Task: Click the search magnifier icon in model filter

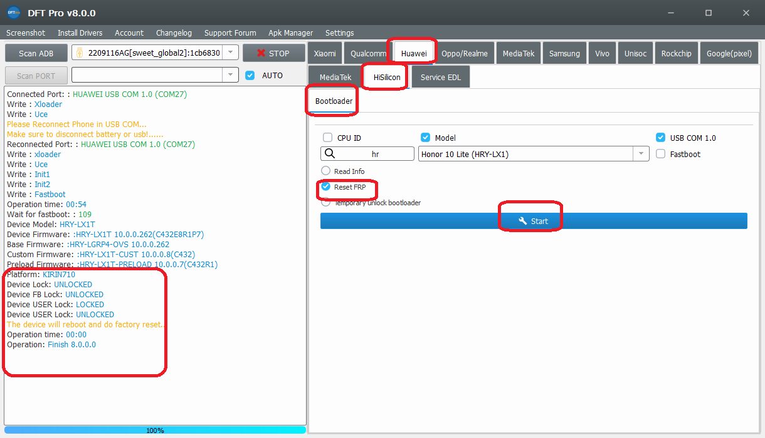Action: [329, 154]
